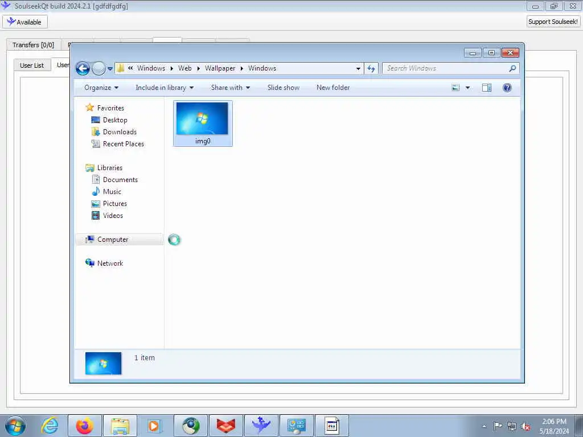The width and height of the screenshot is (583, 437).
Task: Switch to the Soulseek bird taskbar icon
Action: point(261,426)
